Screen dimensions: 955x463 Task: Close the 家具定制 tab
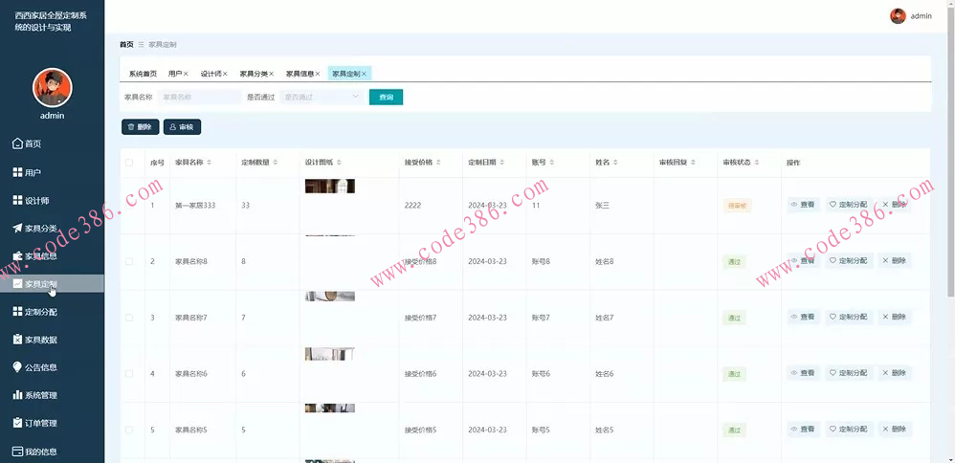364,74
